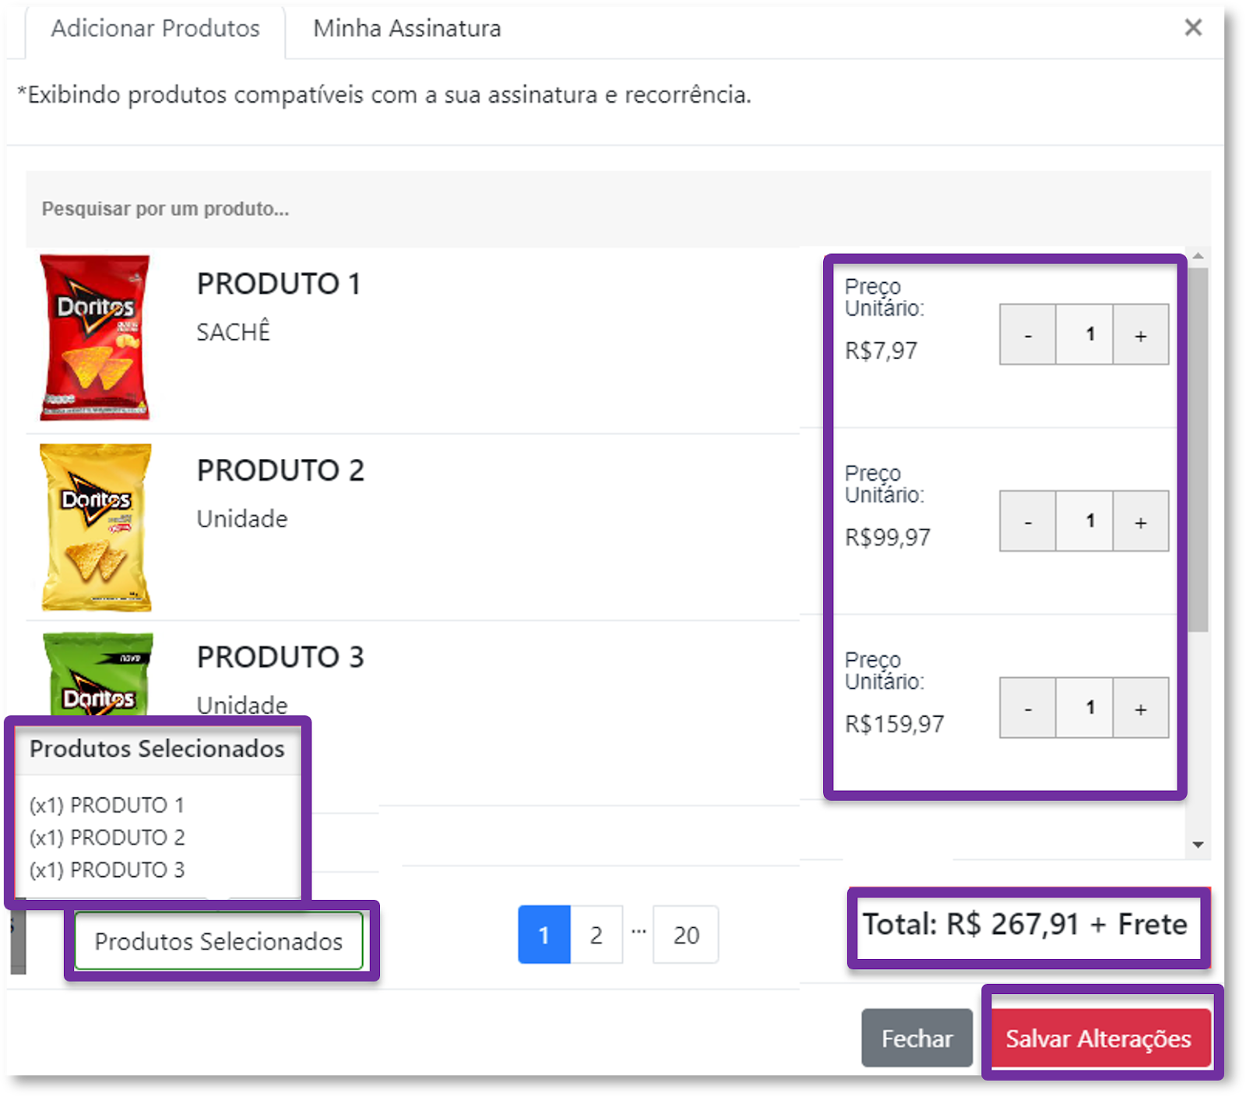The width and height of the screenshot is (1246, 1097).
Task: Go to page 2 of products
Action: click(596, 935)
